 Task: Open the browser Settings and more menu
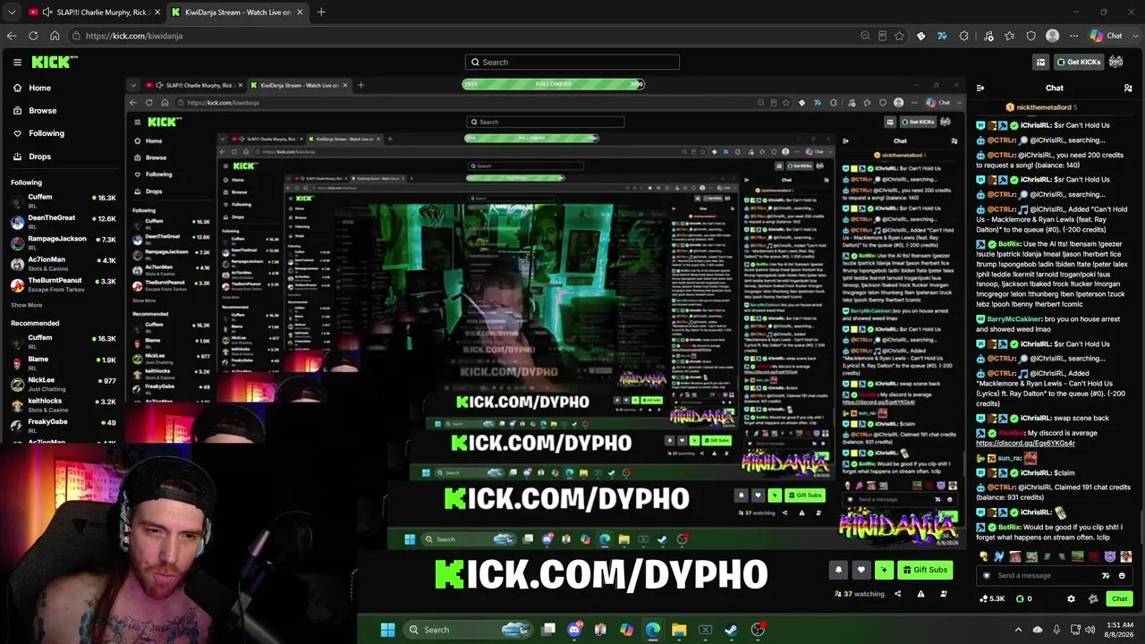click(x=1074, y=36)
